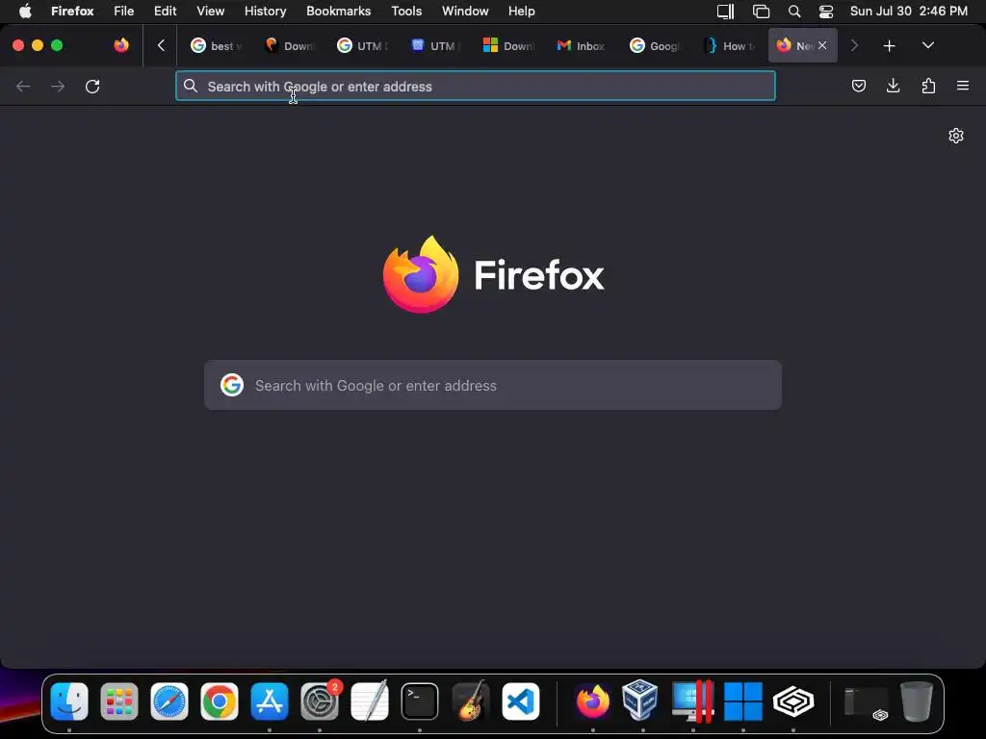Image resolution: width=986 pixels, height=739 pixels.
Task: Open the History menu
Action: pyautogui.click(x=266, y=12)
